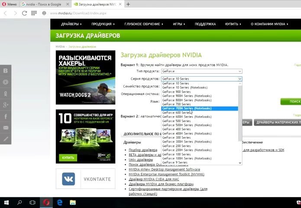
Task: Open Unix драйверы link
Action: pos(141,159)
